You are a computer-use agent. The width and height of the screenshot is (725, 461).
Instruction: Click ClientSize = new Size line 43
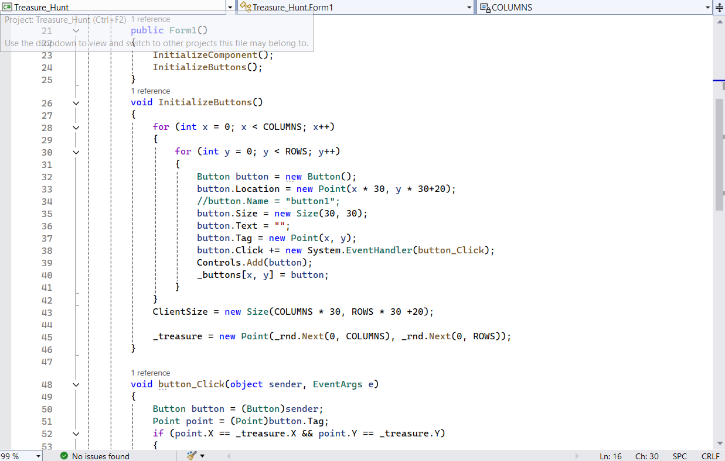[x=293, y=312]
